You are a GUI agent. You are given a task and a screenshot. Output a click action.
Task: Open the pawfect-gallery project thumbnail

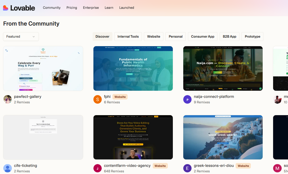(43, 68)
